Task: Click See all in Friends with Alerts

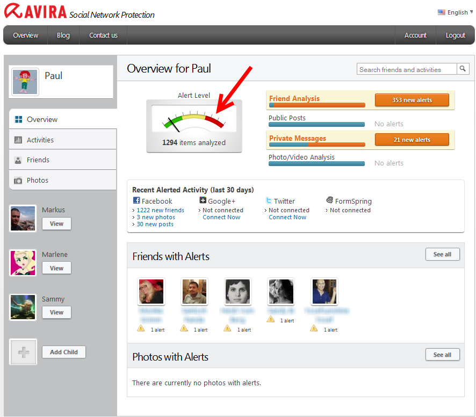Action: 442,254
